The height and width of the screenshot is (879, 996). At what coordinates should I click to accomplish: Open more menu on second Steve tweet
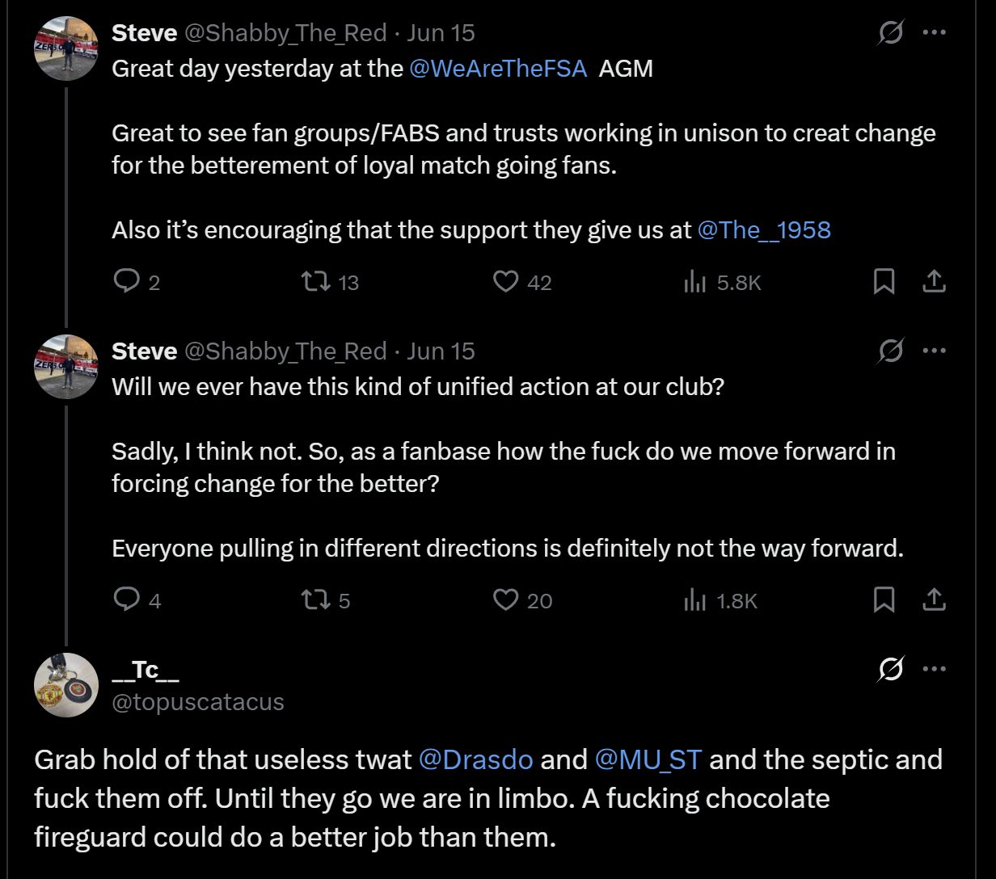click(935, 351)
